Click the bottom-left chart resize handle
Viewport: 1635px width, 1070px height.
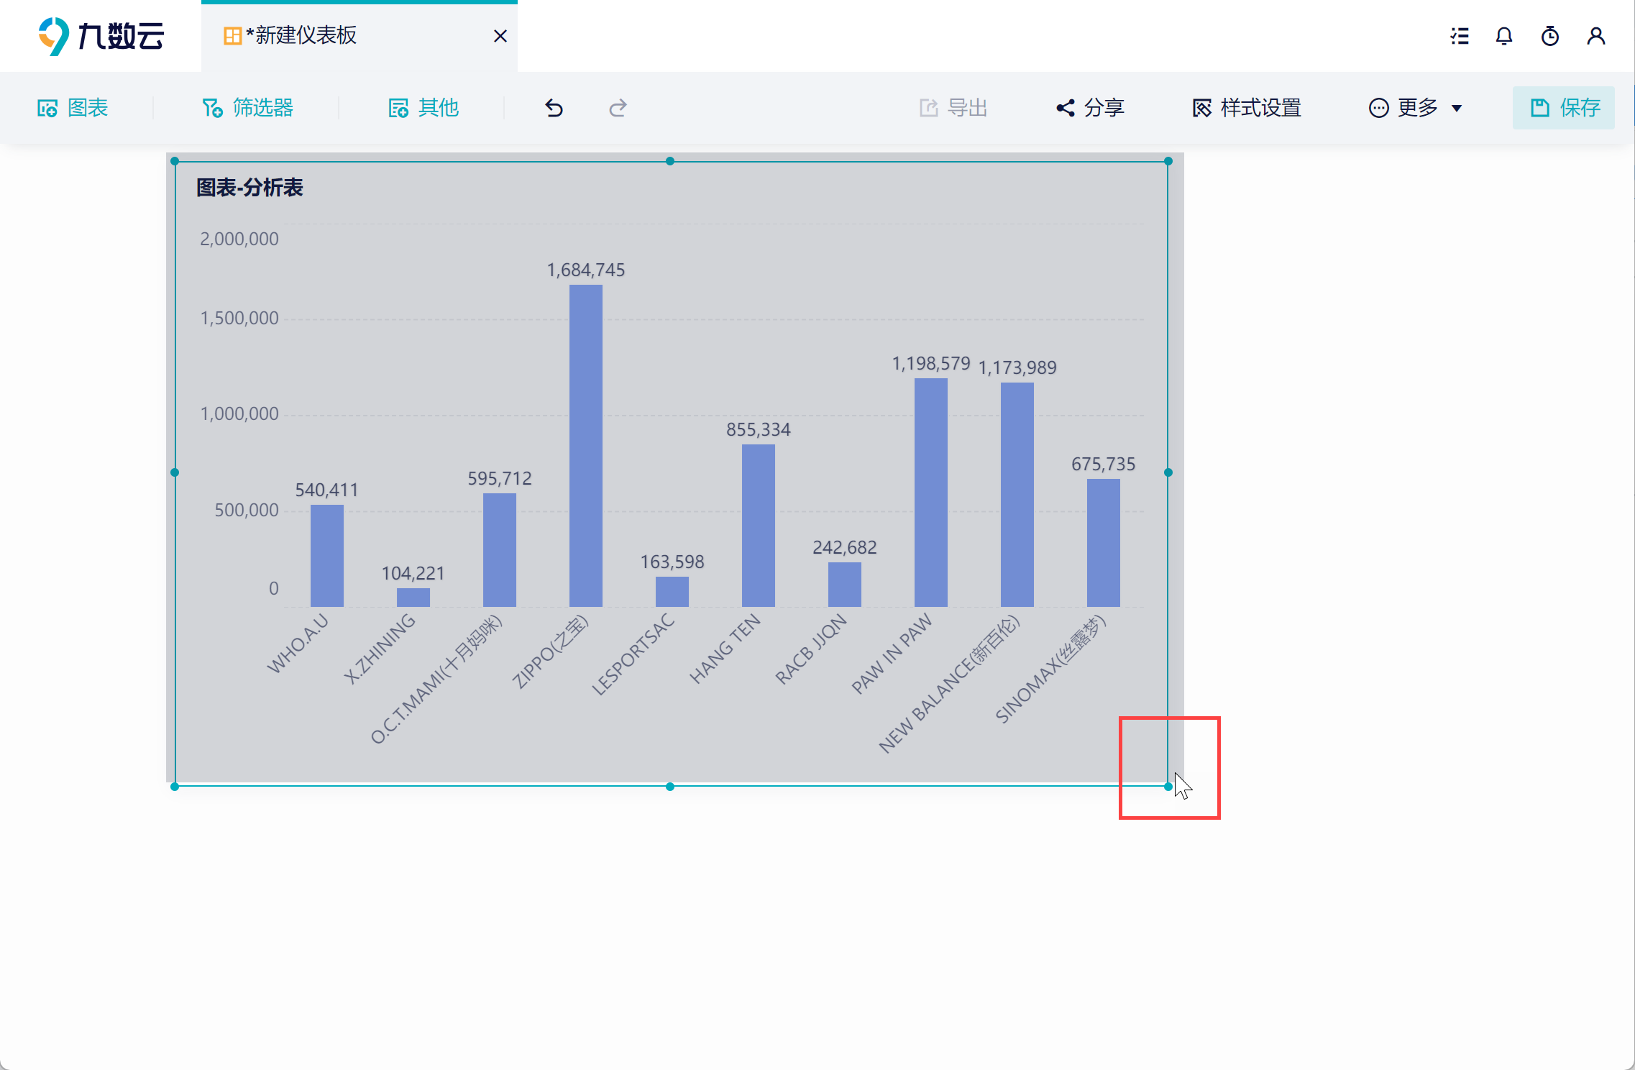[175, 787]
